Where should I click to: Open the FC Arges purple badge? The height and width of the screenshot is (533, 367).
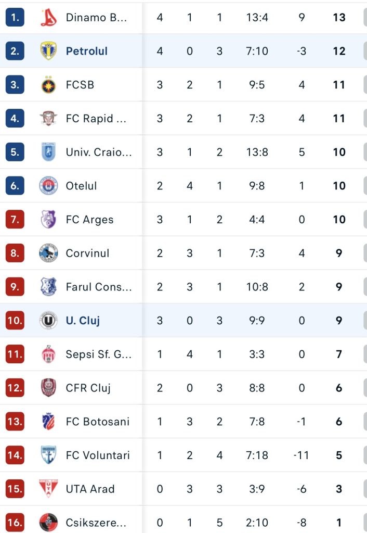pos(48,219)
